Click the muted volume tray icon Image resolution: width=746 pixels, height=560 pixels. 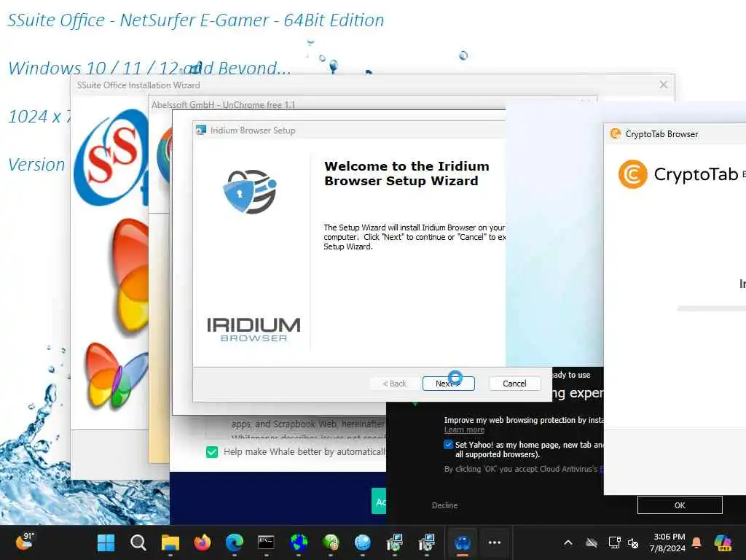click(x=633, y=542)
